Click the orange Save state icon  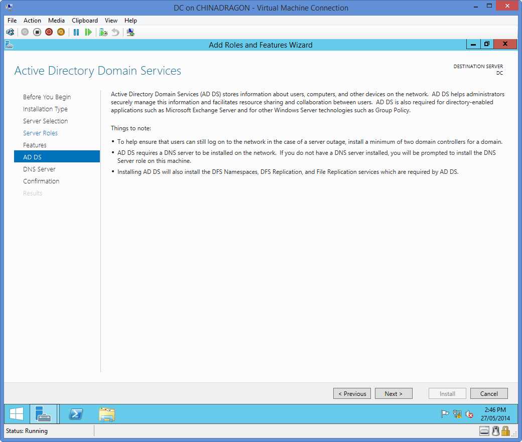[61, 32]
